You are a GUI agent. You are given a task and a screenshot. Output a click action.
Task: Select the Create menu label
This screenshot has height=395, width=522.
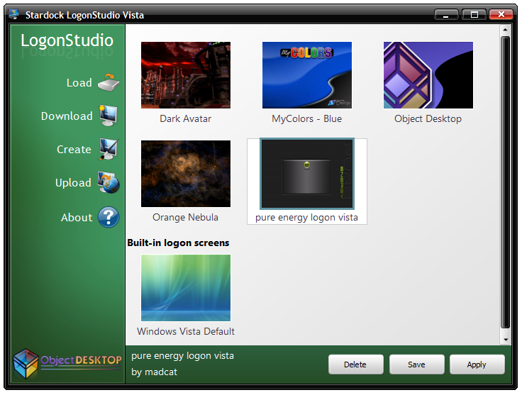[x=74, y=149]
